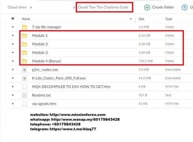Click the g2m_ codec.exe executable icon
193x142 pixels.
coord(25,70)
